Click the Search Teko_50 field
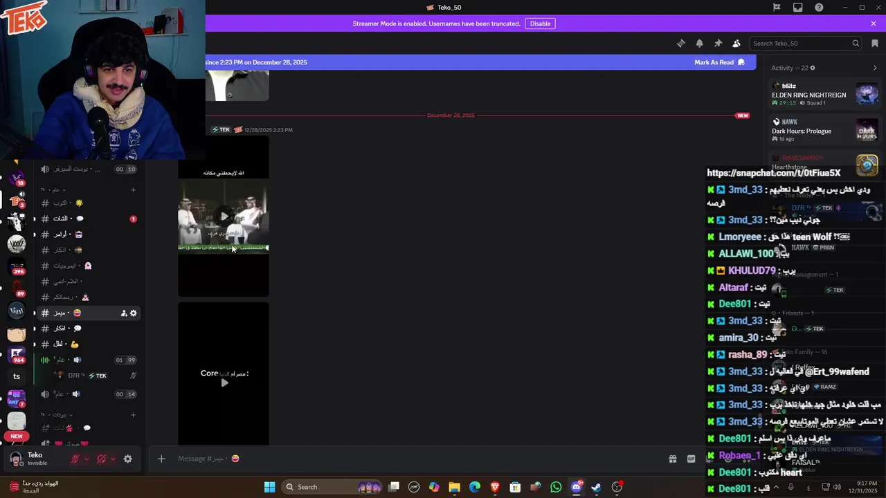Image resolution: width=886 pixels, height=498 pixels. pyautogui.click(x=806, y=43)
